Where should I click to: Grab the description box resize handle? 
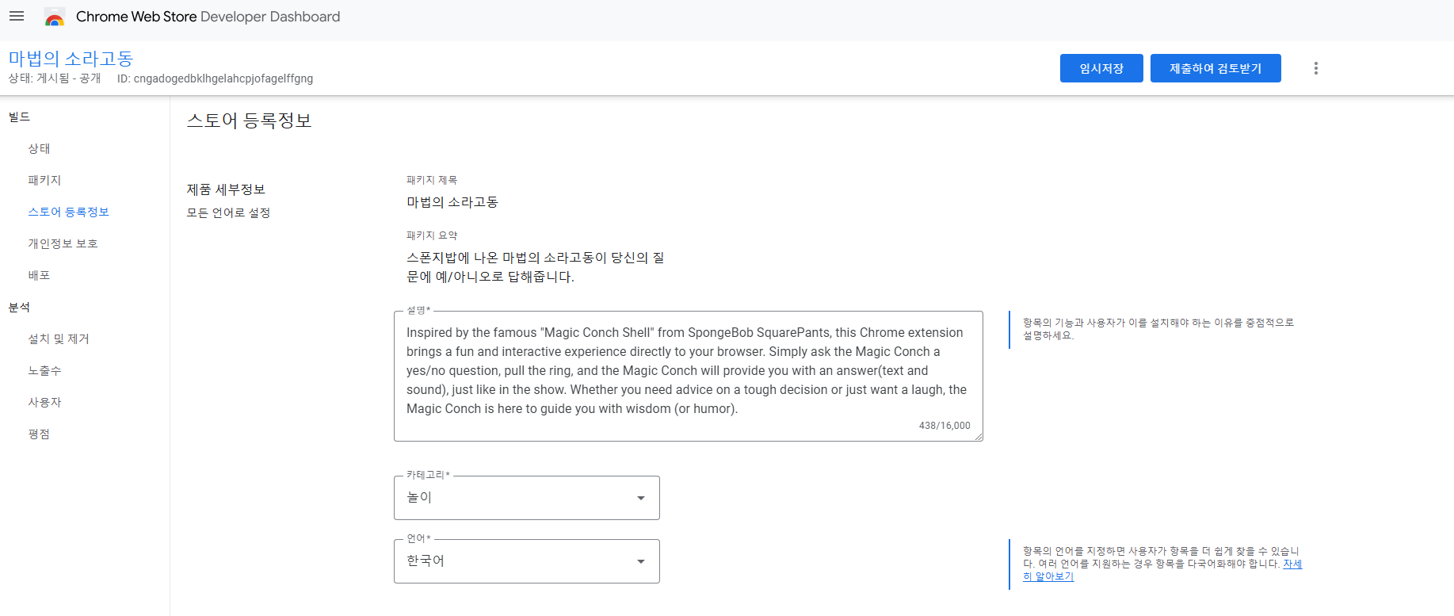[978, 436]
